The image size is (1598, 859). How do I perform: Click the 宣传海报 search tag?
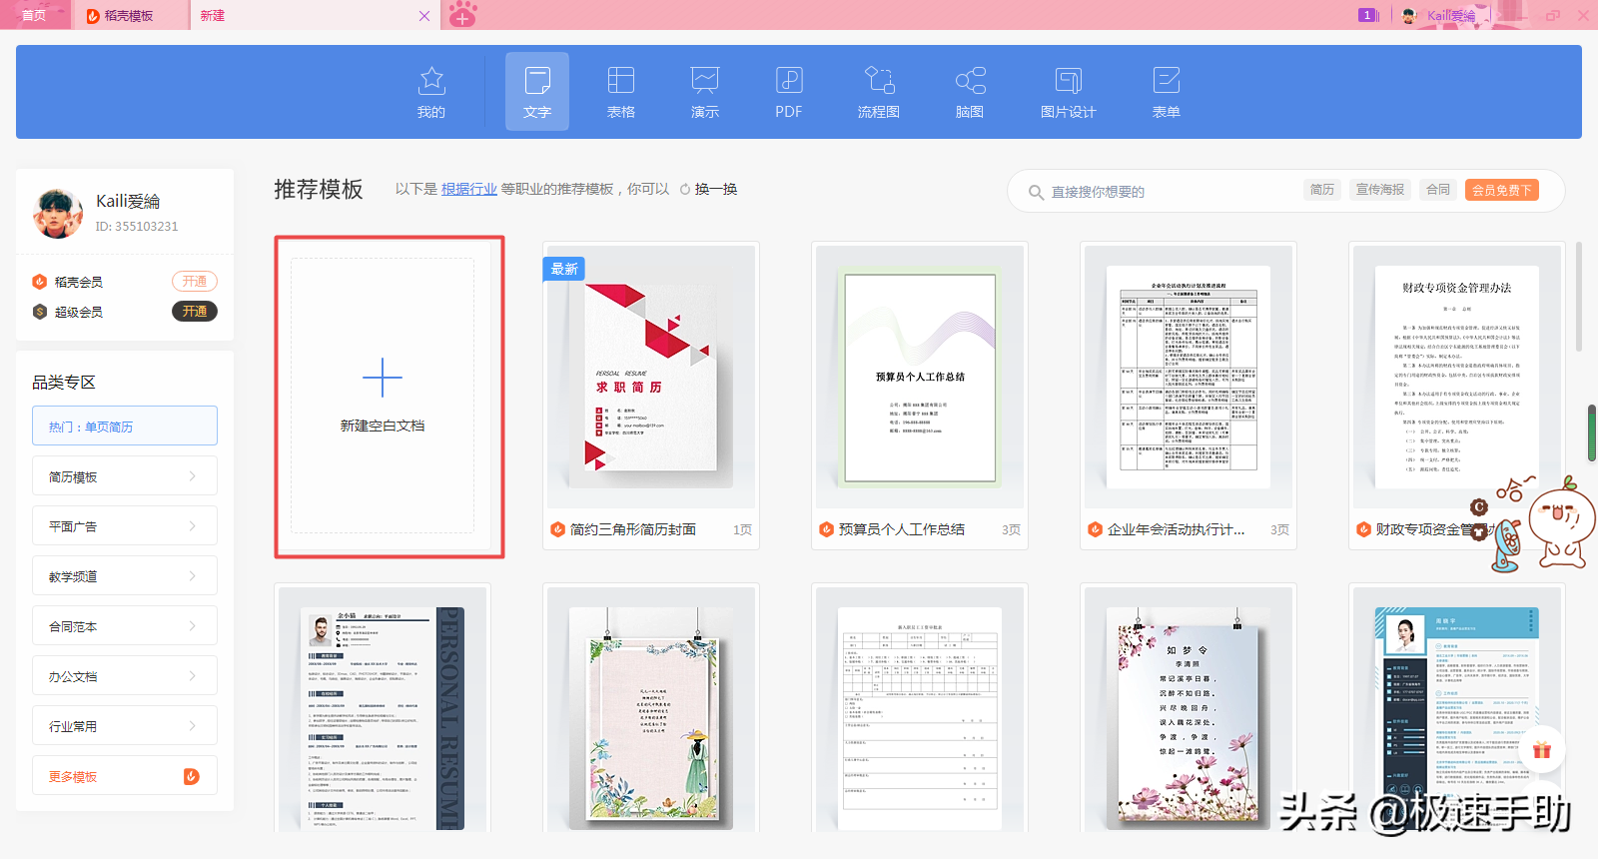click(1380, 190)
